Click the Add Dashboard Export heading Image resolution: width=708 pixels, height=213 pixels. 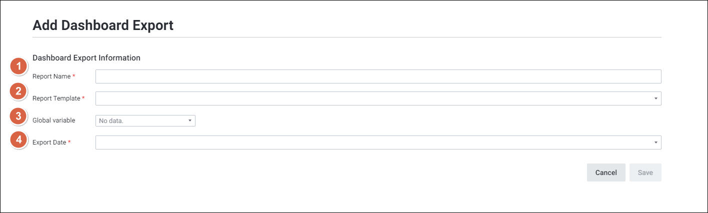point(103,25)
